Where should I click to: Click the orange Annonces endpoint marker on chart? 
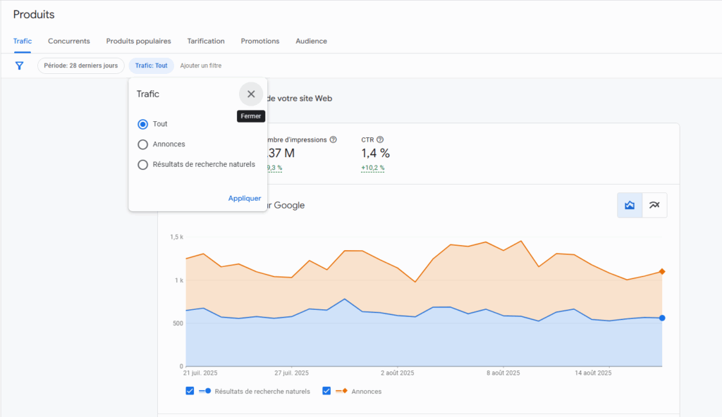click(662, 271)
